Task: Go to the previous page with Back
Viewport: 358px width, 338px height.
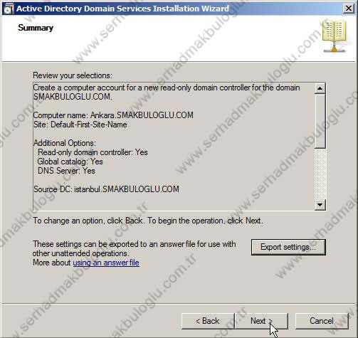Action: (208, 321)
